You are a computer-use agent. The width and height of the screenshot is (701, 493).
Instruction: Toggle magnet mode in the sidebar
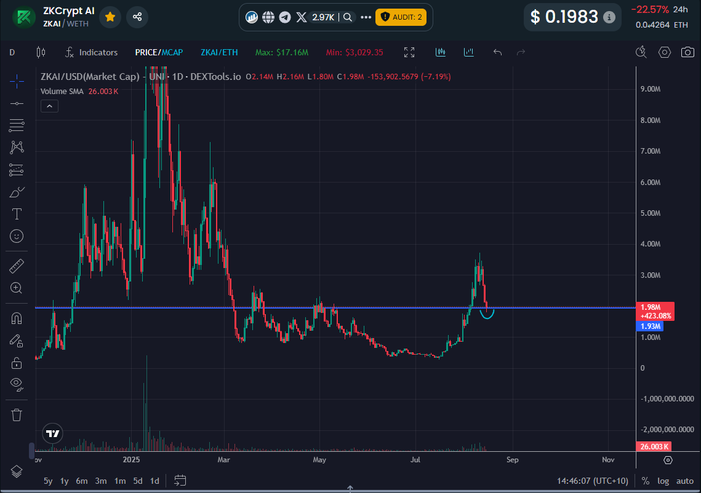click(x=16, y=318)
